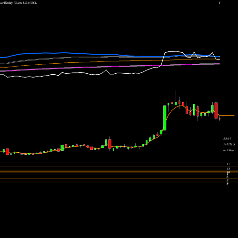This screenshot has width=238, height=238.
Task: Click the candle with the longest upper wick
Action: tap(176, 99)
